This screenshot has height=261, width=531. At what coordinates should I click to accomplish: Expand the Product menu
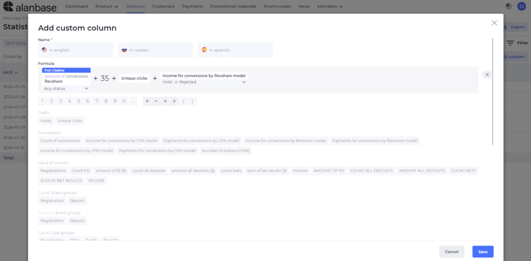click(107, 6)
